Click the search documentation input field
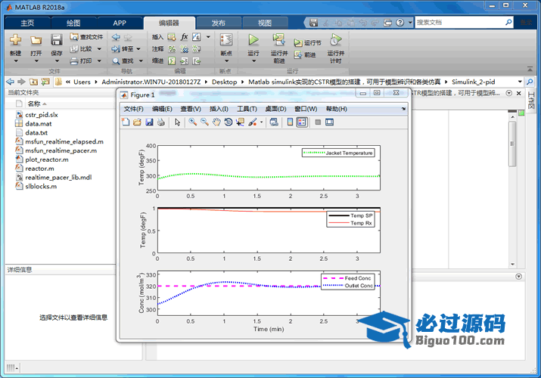 coord(460,23)
